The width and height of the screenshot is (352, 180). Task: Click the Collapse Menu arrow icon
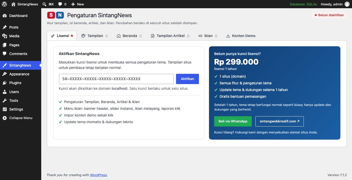coord(5,118)
